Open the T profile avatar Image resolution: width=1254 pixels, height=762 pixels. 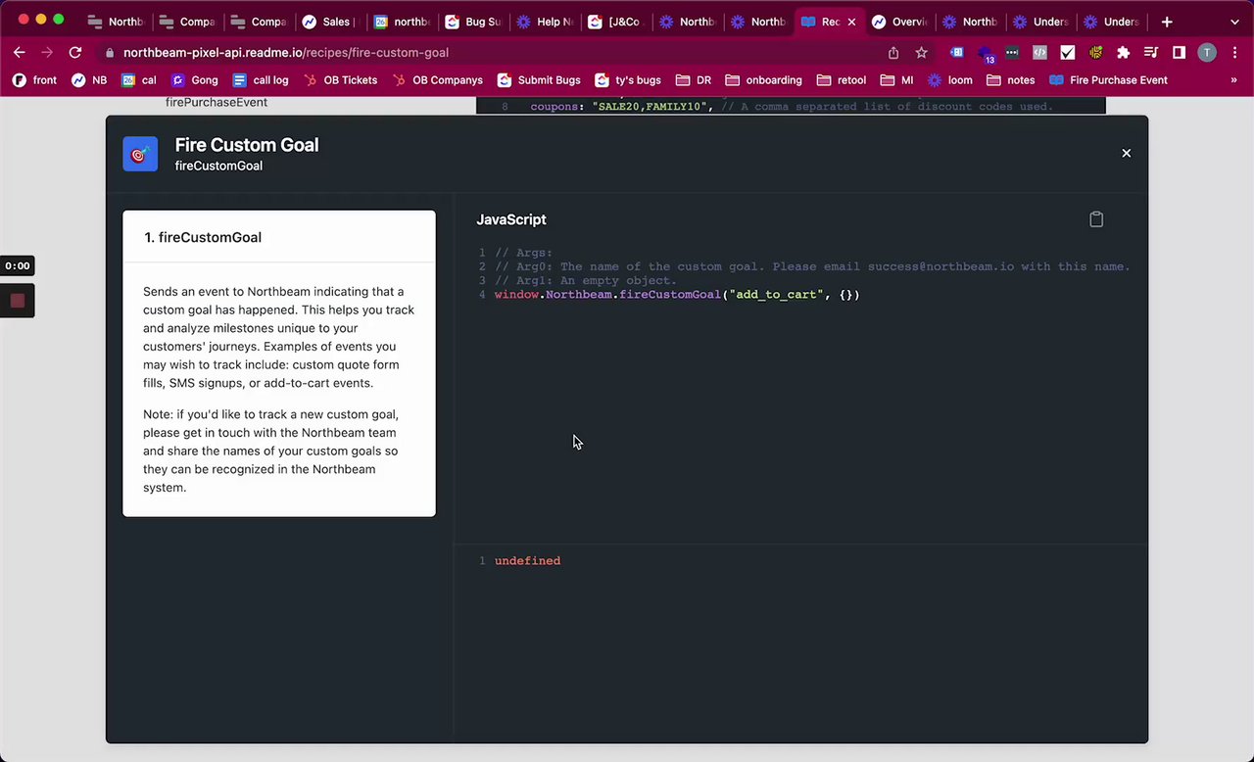pyautogui.click(x=1207, y=53)
